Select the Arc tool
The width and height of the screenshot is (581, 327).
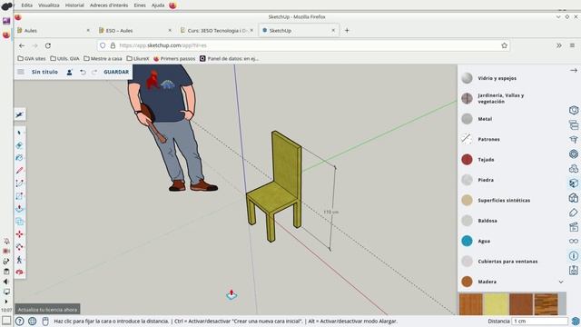20,183
